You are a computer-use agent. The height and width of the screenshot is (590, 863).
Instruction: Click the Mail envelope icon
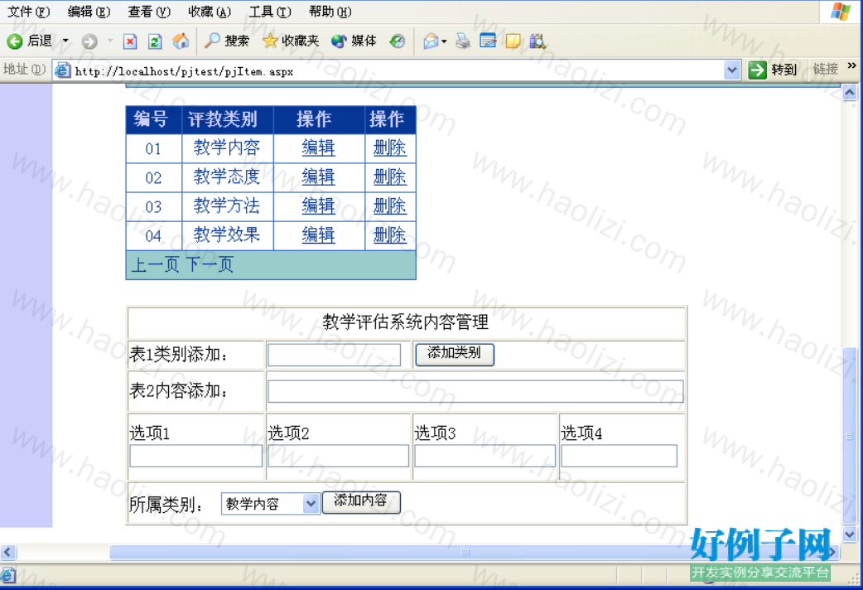click(431, 41)
